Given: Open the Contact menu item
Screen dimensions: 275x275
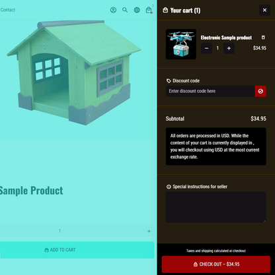Looking at the screenshot, I should [x=8, y=10].
